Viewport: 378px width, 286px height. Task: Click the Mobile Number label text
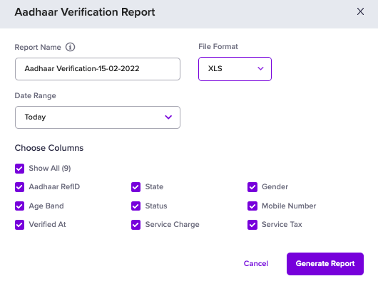pyautogui.click(x=289, y=206)
